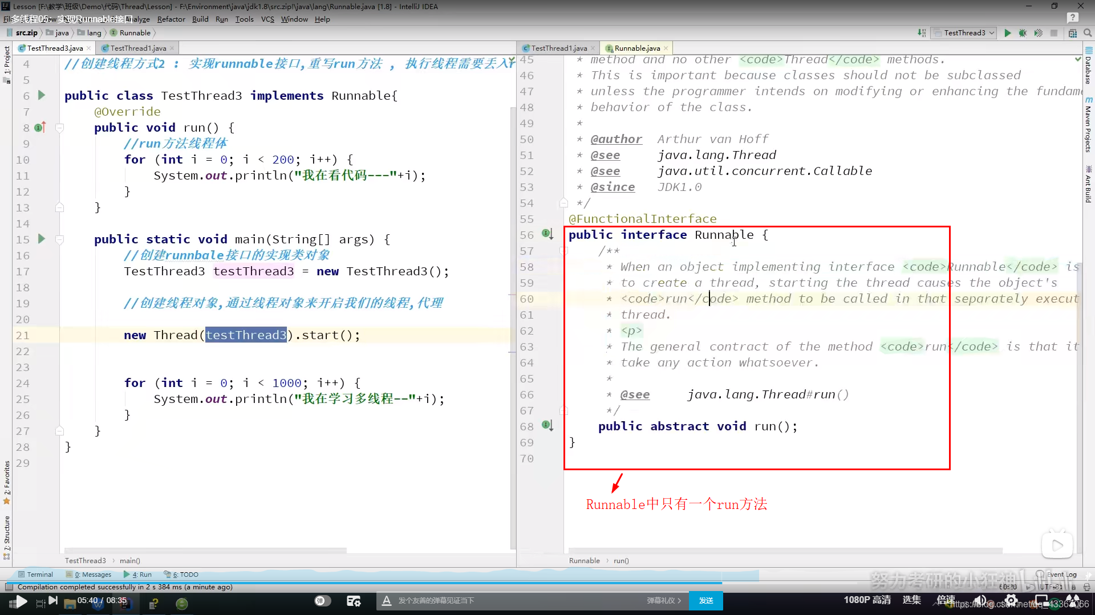
Task: Change video quality 1080P 高清
Action: point(867,600)
